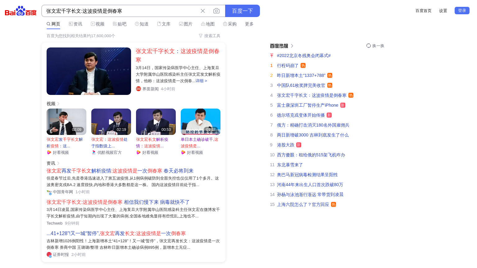Click the 详细 > link
Image resolution: width=477 pixels, height=268 pixels.
point(201,81)
